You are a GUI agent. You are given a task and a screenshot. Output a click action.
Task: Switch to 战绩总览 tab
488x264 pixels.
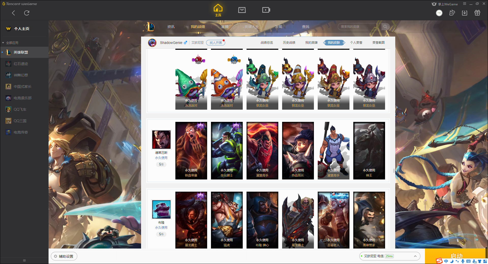point(267,43)
